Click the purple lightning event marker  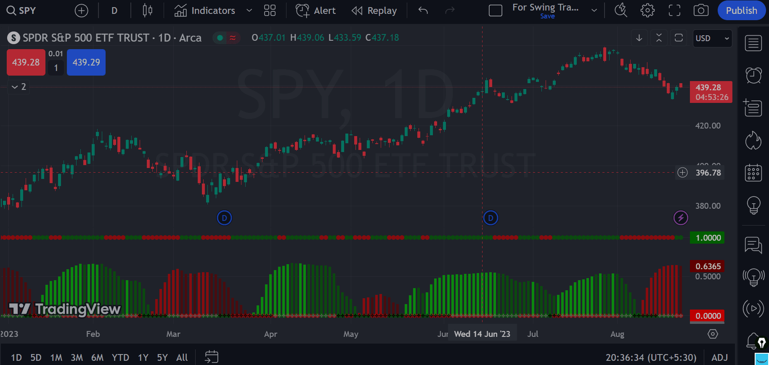[x=681, y=218]
